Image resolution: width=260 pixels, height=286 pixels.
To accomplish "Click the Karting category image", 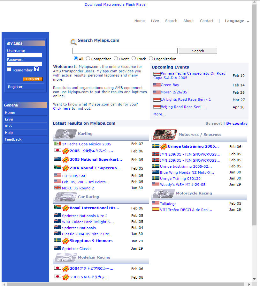I will (x=65, y=134).
